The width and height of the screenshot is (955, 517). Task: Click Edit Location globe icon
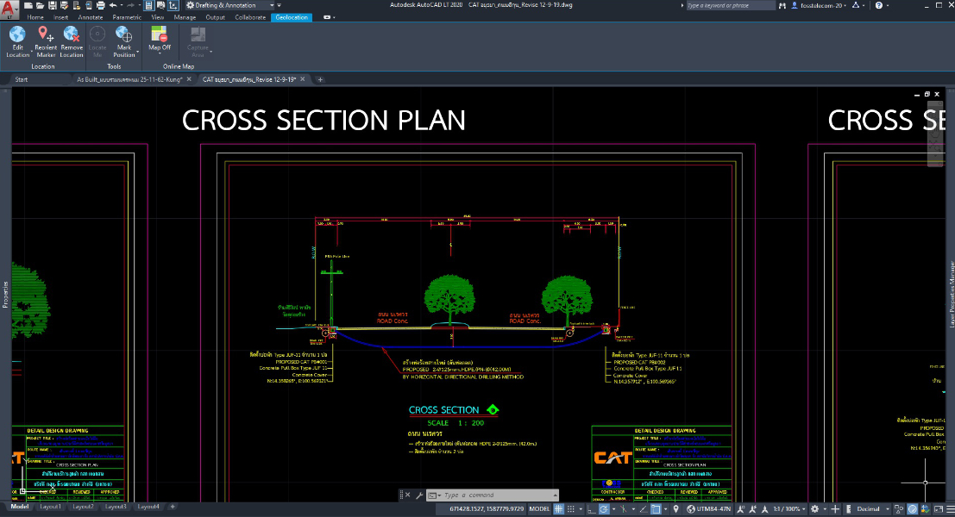click(x=17, y=34)
